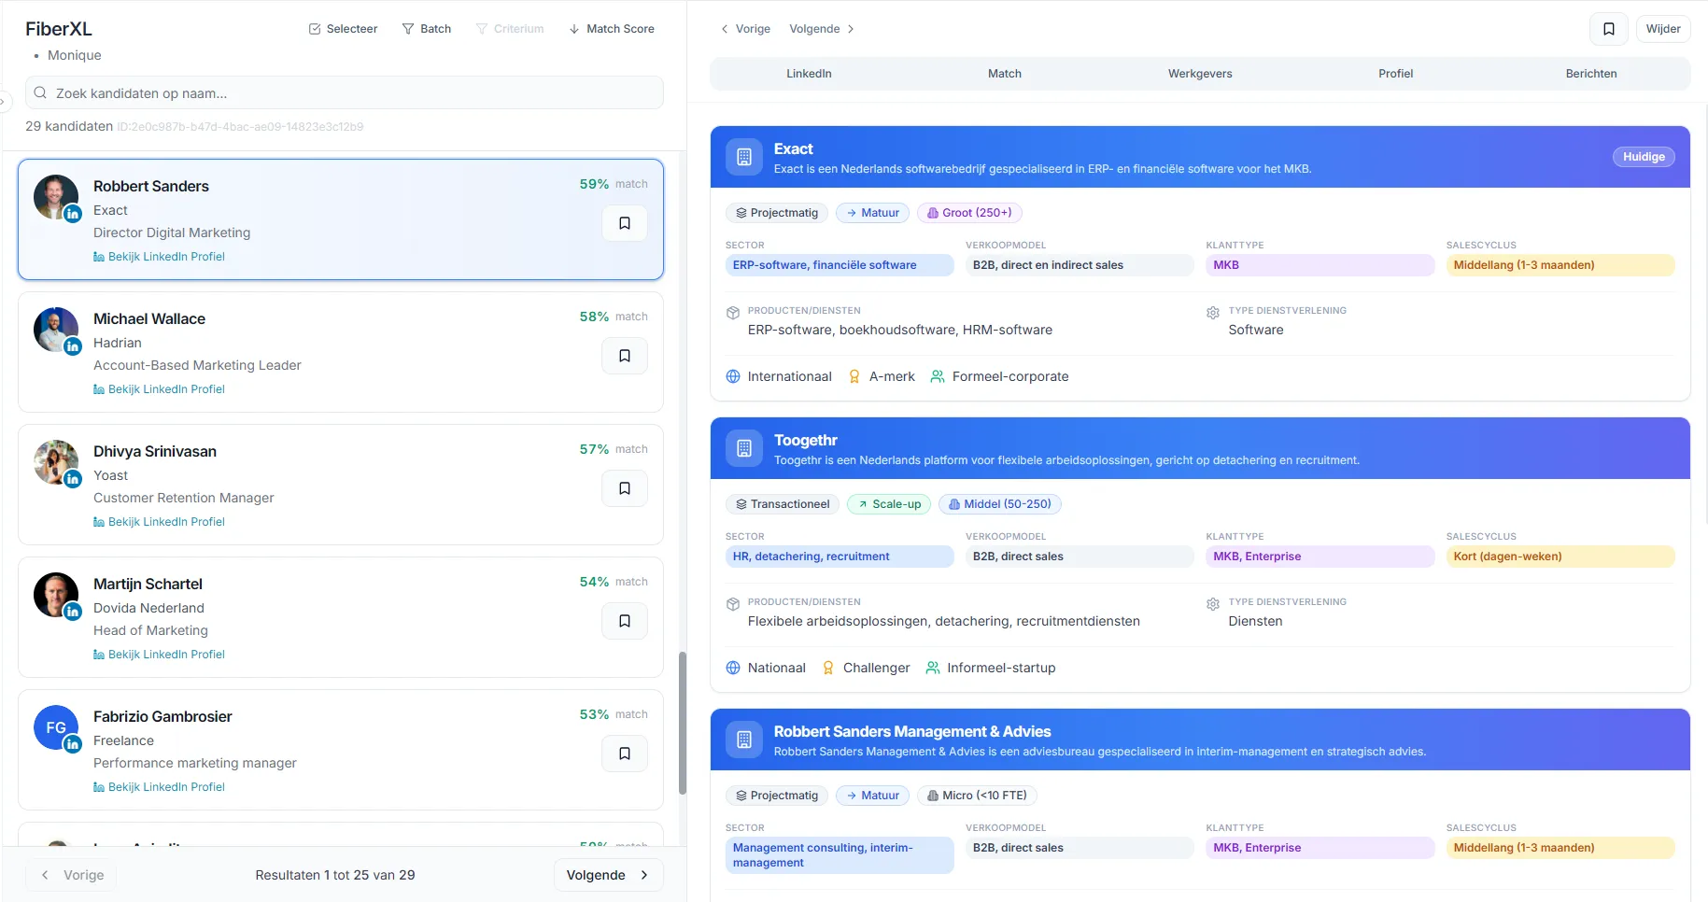
Task: Expand the collapsed left sidebar chevron
Action: click(x=4, y=102)
